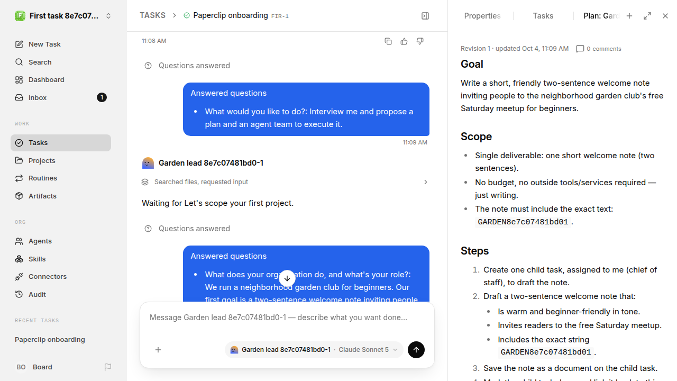Expand the right panel to fullscreen
677x381 pixels.
pyautogui.click(x=647, y=16)
